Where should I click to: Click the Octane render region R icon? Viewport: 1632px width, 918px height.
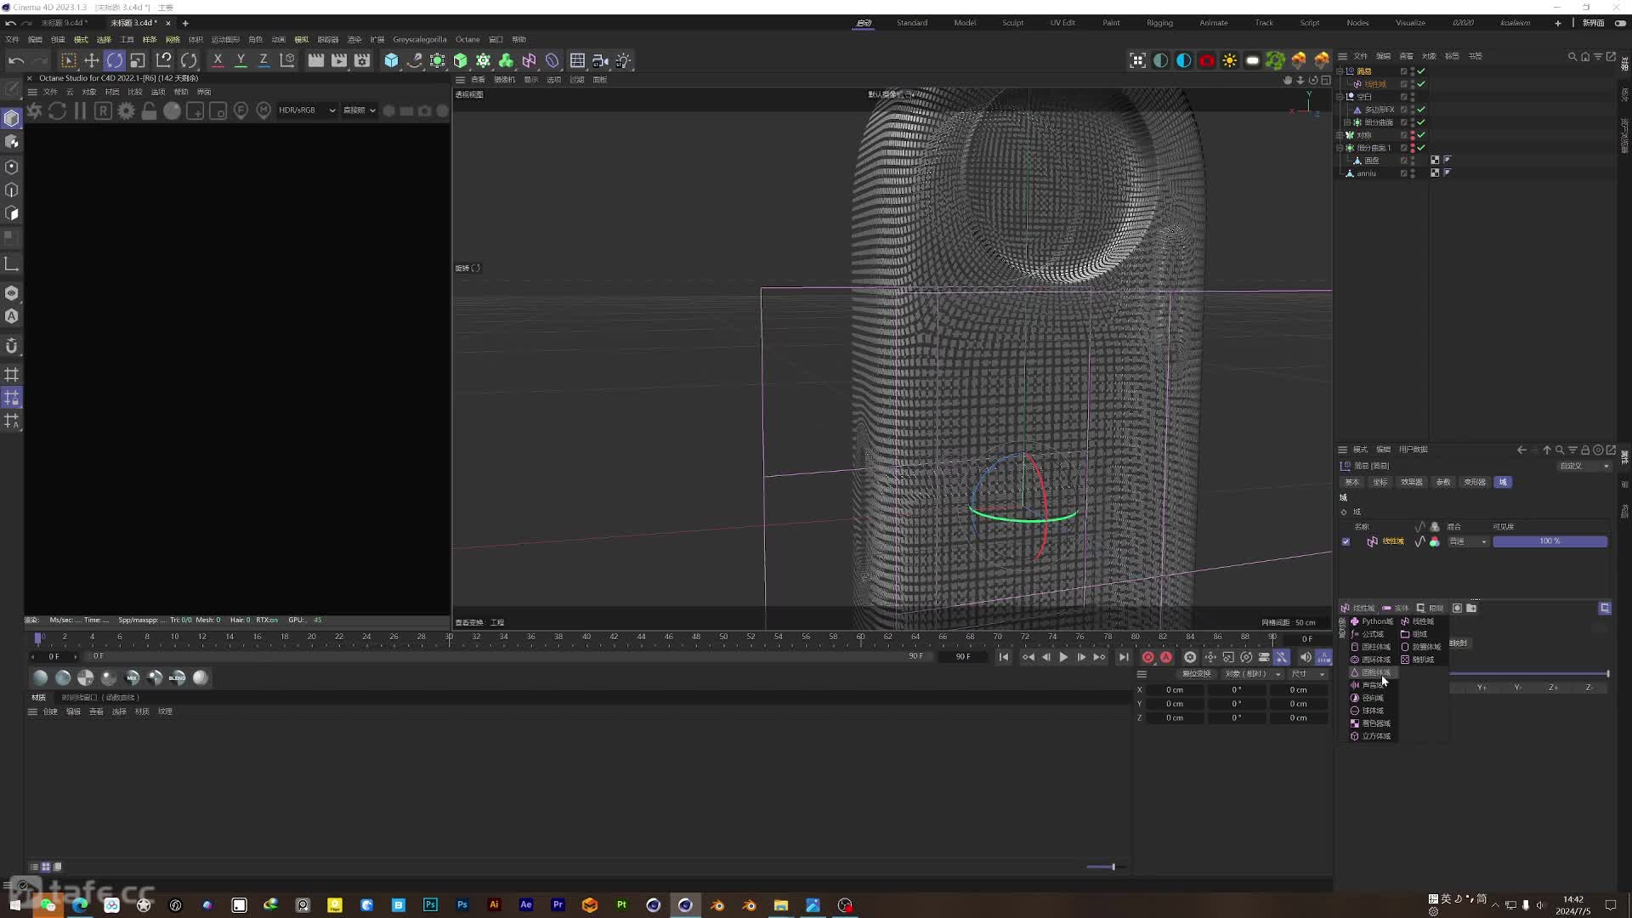pyautogui.click(x=103, y=110)
